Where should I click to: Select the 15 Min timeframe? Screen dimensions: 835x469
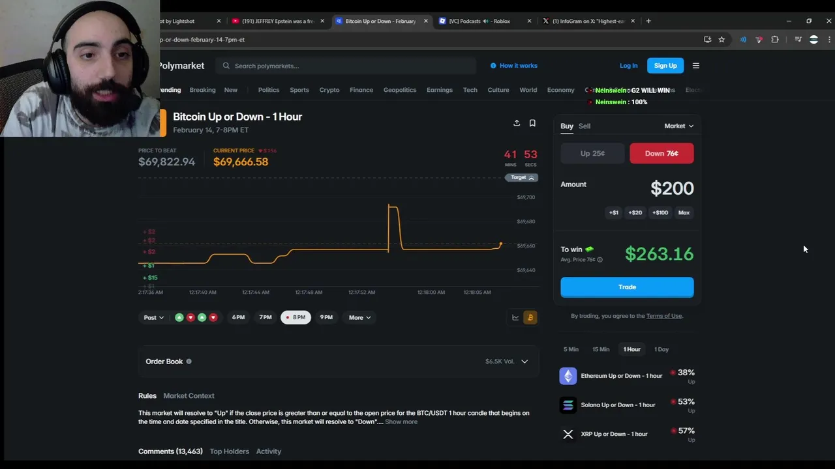tap(601, 350)
